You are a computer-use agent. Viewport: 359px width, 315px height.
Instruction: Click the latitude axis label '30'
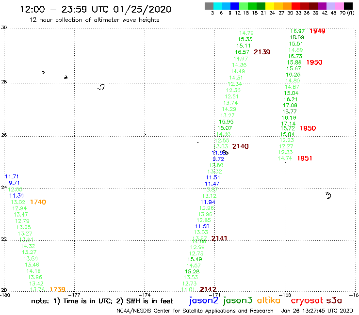click(4, 28)
